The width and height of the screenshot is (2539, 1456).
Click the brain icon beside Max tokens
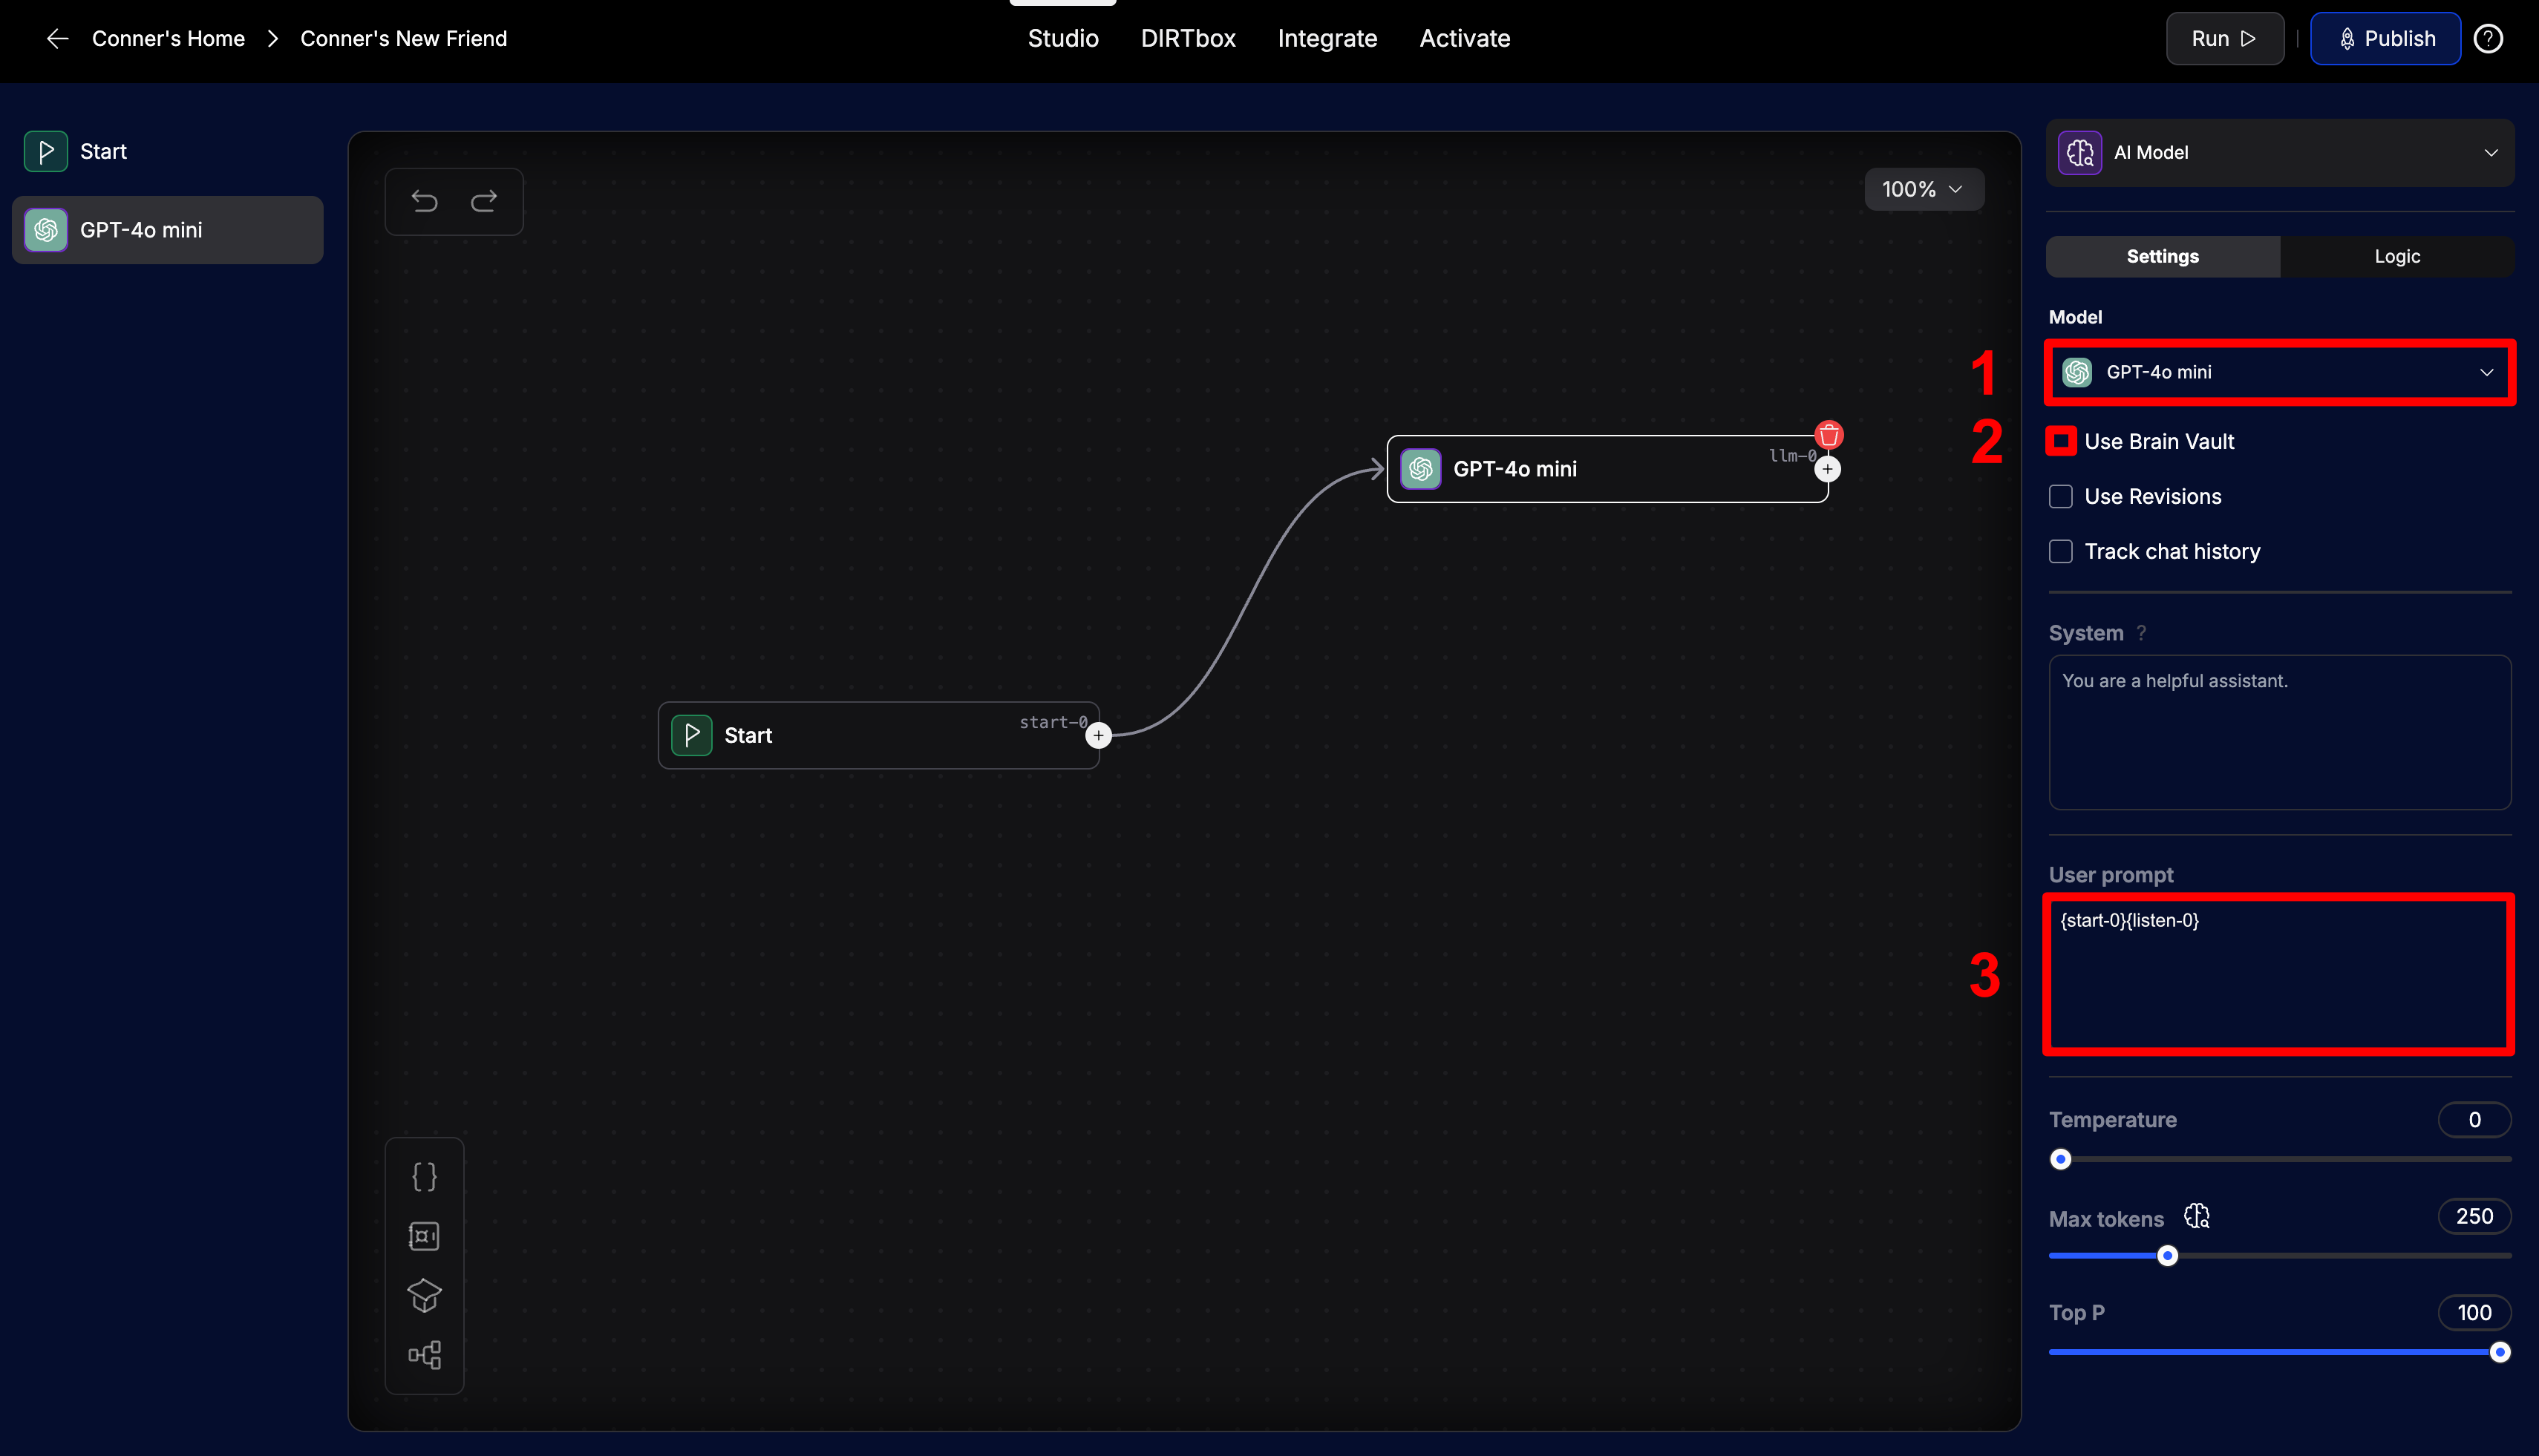point(2197,1217)
